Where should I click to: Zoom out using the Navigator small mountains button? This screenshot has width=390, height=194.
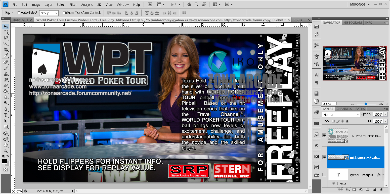352,104
